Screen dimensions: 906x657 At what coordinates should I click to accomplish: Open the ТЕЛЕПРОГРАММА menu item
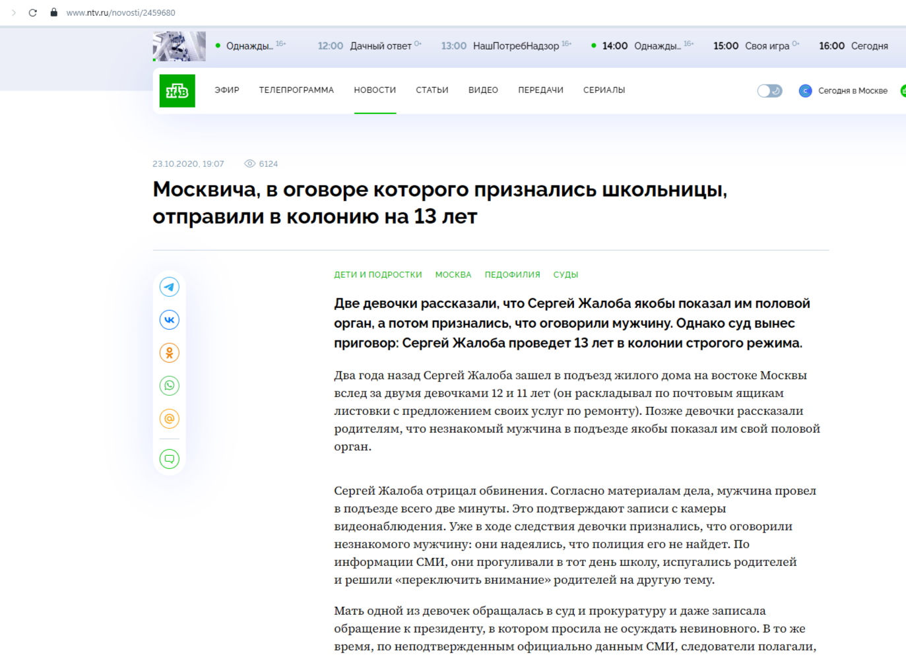pos(296,90)
